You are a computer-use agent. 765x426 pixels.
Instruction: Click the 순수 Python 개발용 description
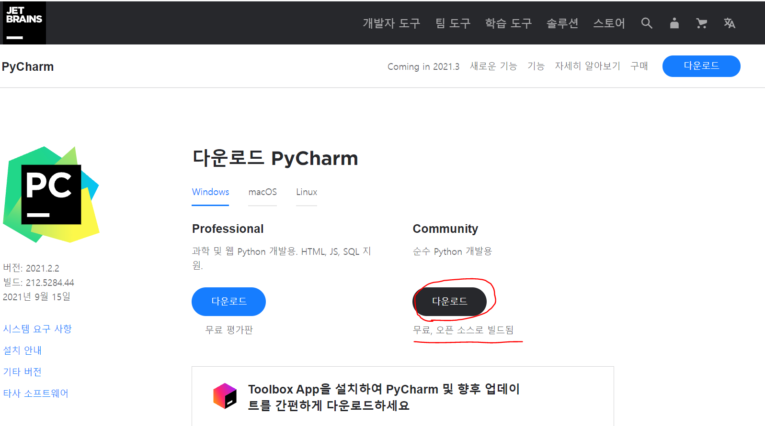(x=452, y=251)
